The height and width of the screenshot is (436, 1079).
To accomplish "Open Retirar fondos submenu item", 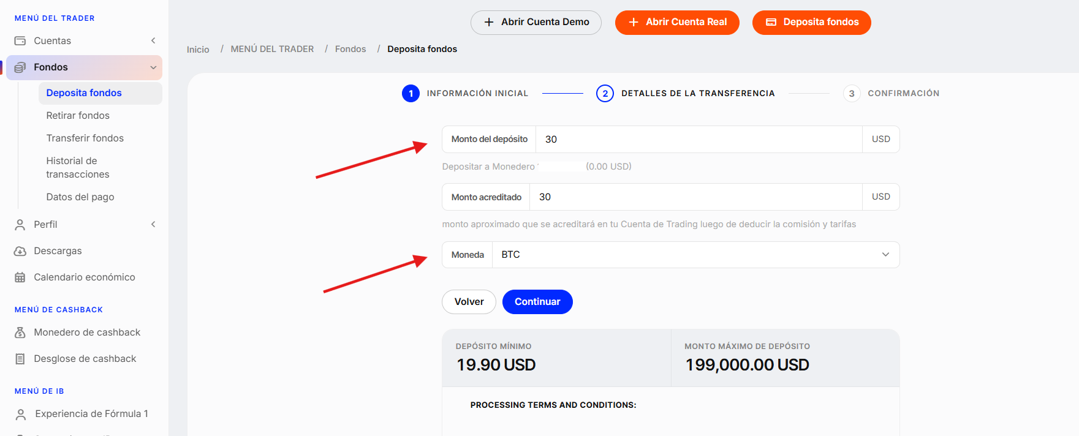I will pos(78,116).
